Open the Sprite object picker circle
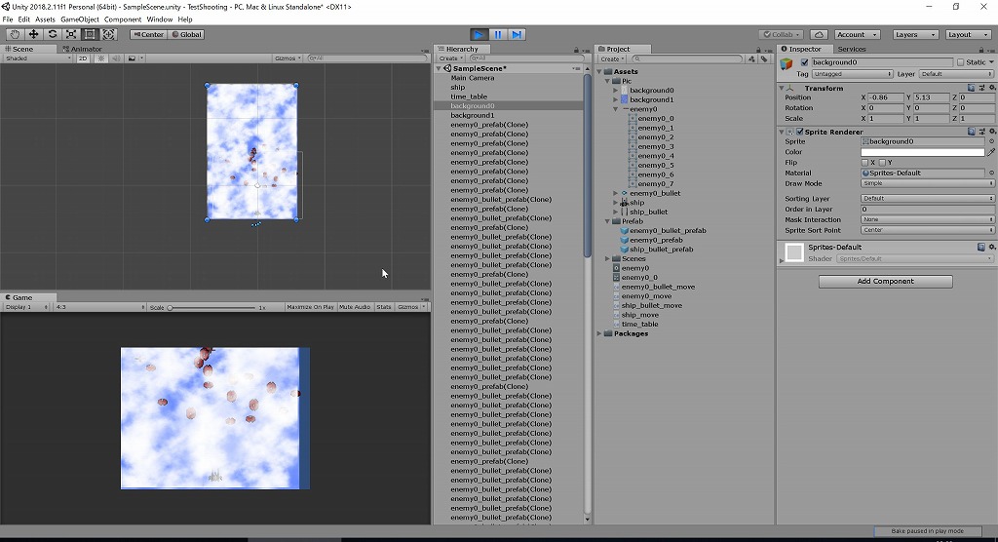 tap(991, 141)
